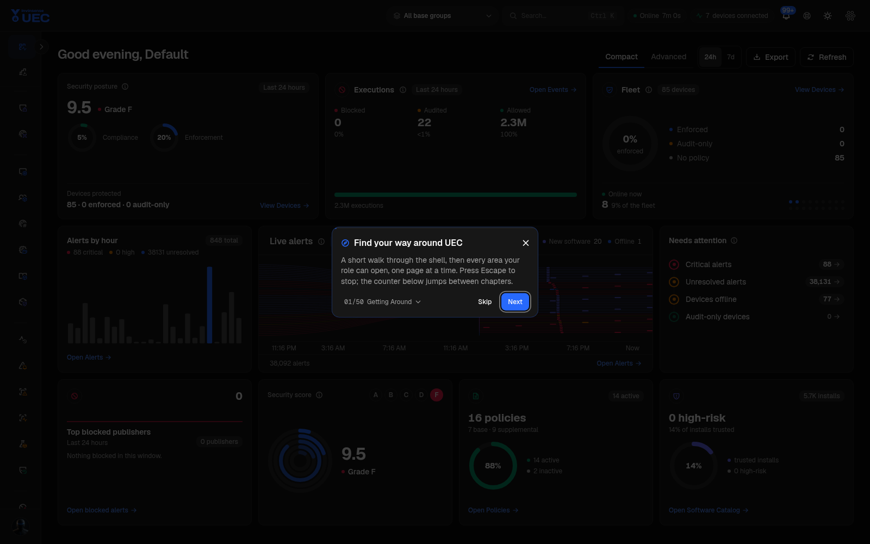Click Next in the tour dialog
The width and height of the screenshot is (870, 544).
[x=515, y=302]
